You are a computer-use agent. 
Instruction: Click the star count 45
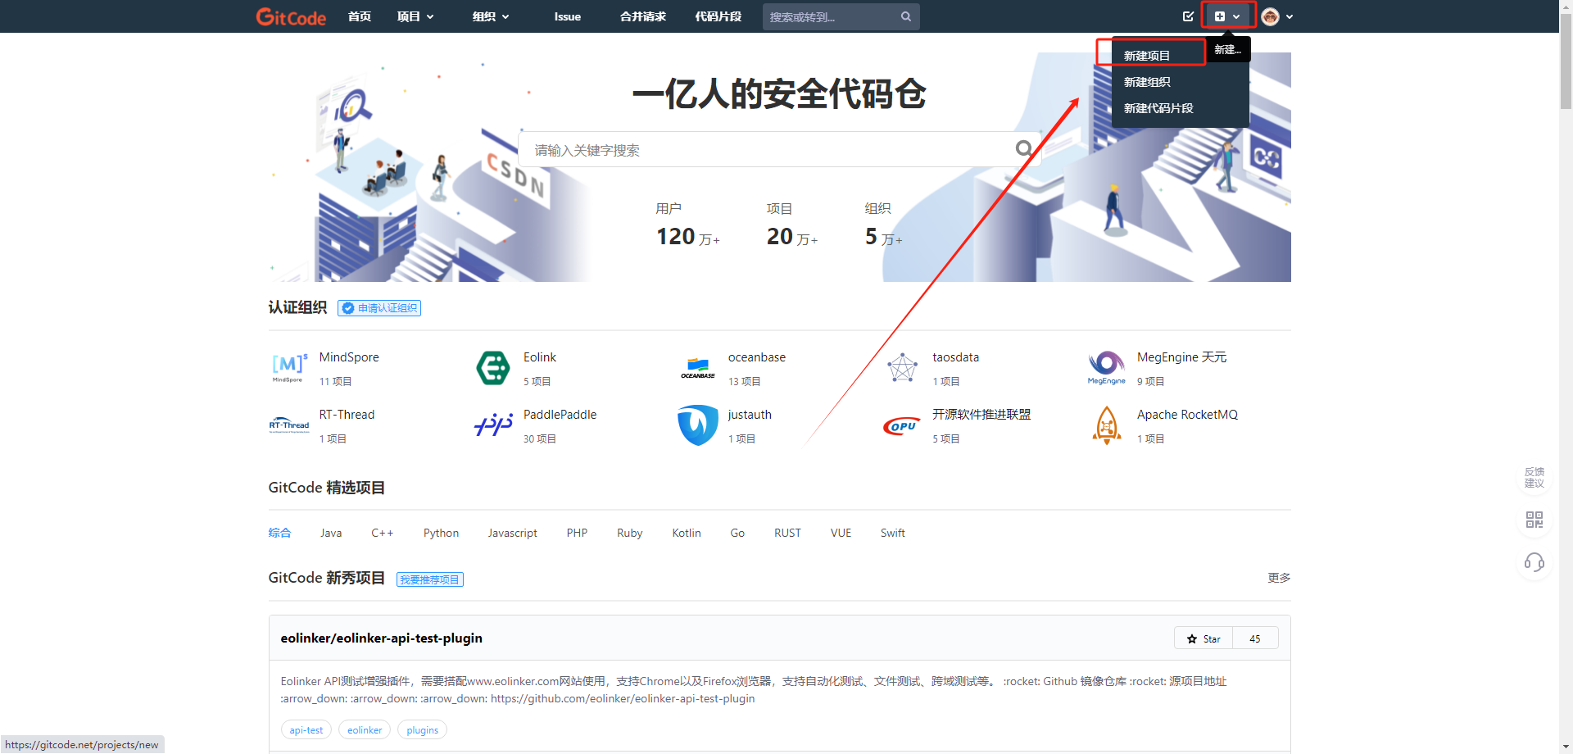(x=1255, y=638)
